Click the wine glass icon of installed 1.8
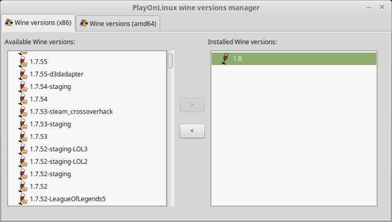This screenshot has height=222, width=392. click(225, 59)
